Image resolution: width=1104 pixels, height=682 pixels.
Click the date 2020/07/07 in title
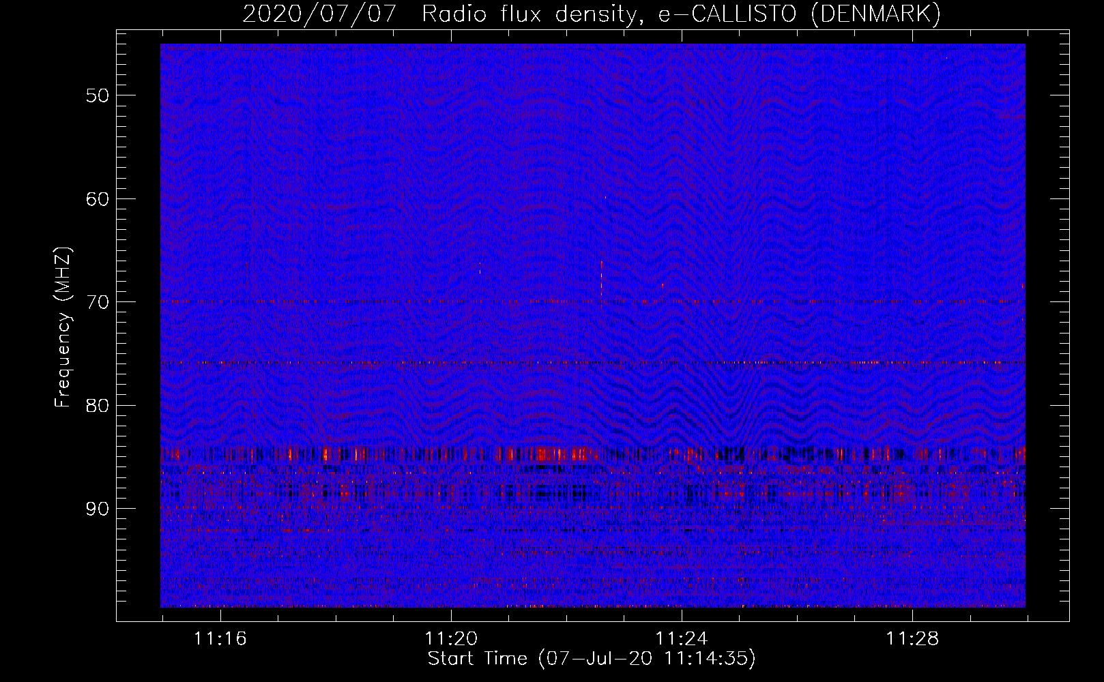tap(319, 14)
